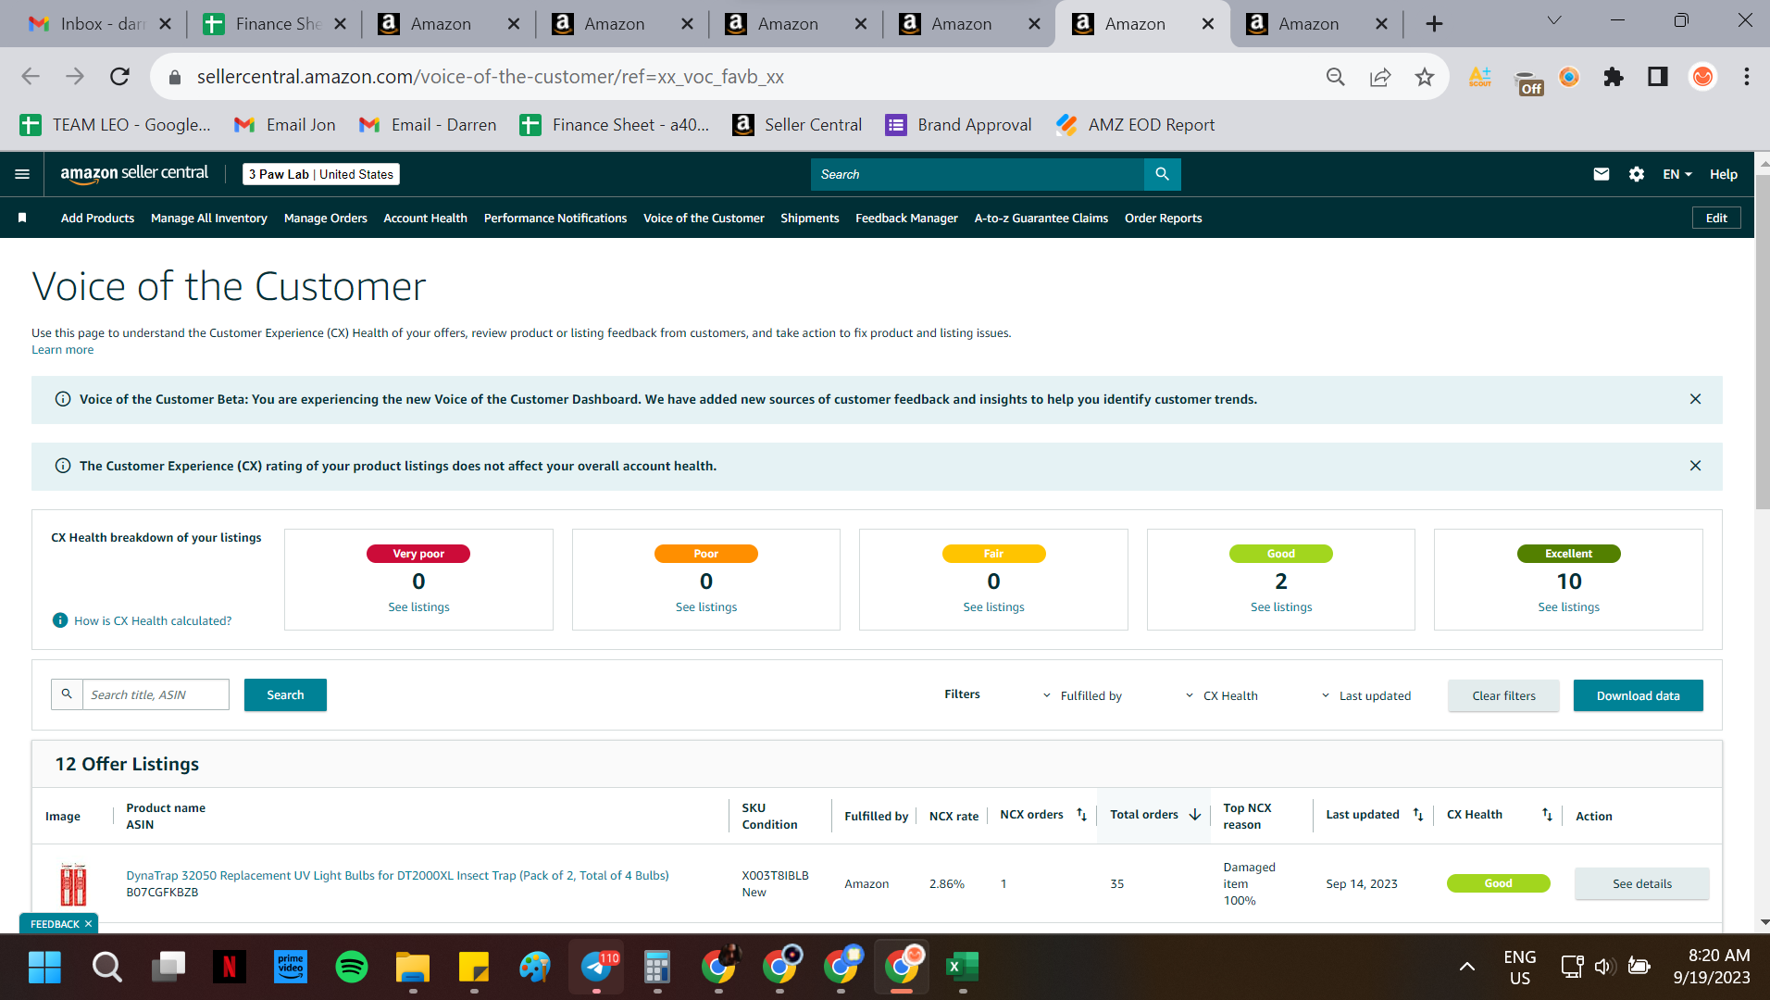
Task: Open the Brand Approval bookmark
Action: (x=958, y=125)
